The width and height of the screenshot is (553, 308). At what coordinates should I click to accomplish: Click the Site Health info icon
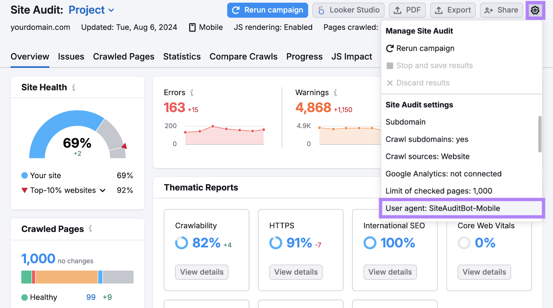(74, 87)
